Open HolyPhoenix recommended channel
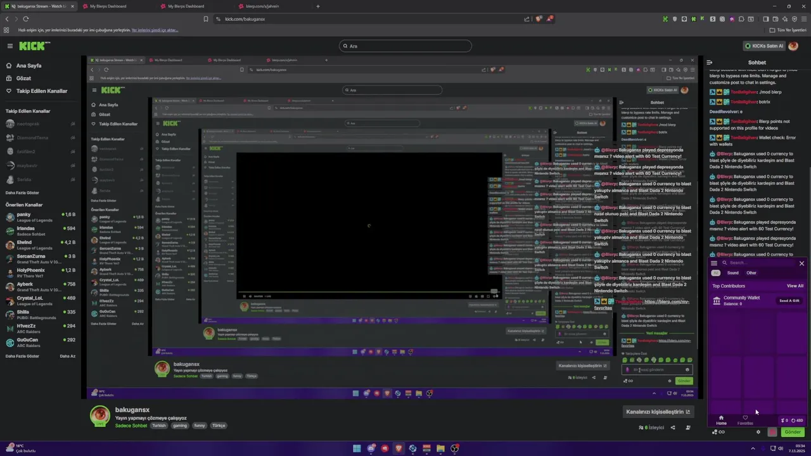This screenshot has height=456, width=811. [x=39, y=272]
